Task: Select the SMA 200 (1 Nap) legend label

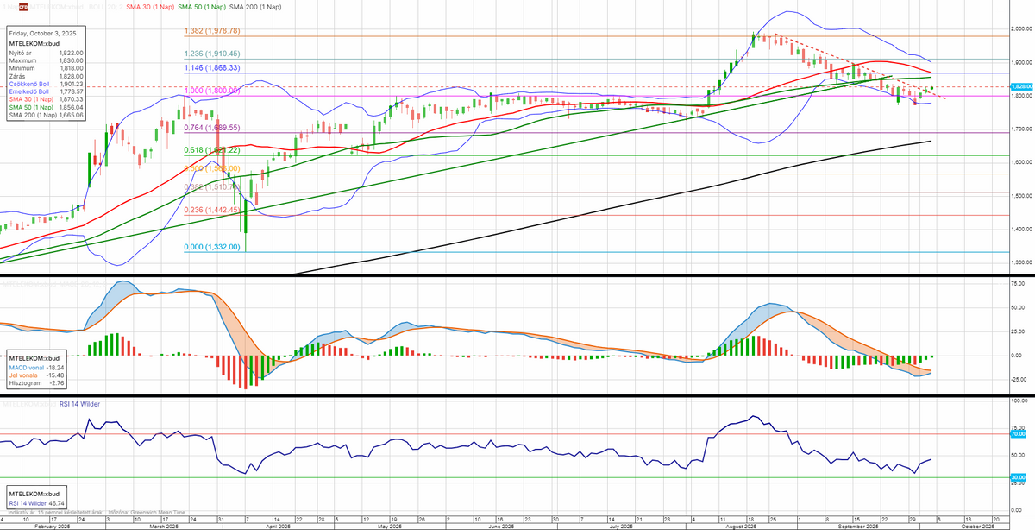Action: click(x=258, y=7)
